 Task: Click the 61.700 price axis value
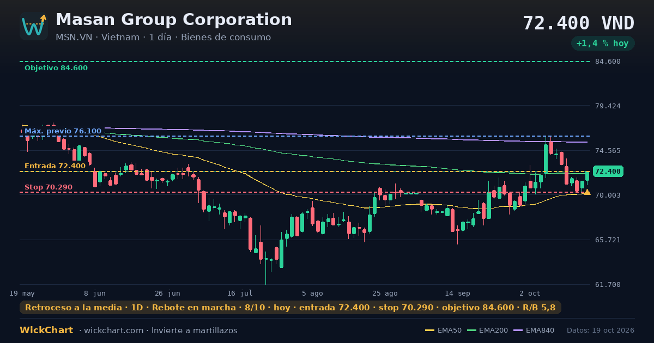pos(608,284)
